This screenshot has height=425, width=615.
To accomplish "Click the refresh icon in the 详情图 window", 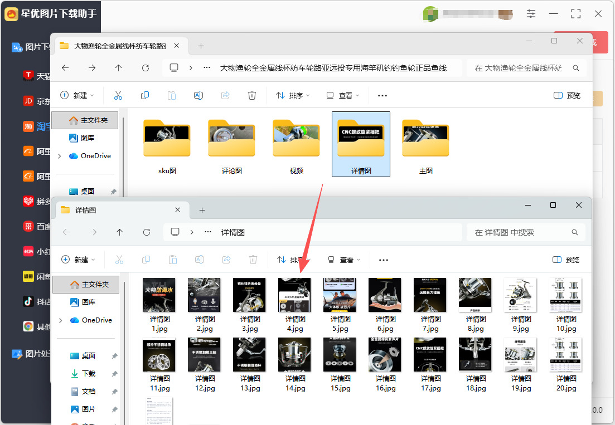I will (147, 232).
